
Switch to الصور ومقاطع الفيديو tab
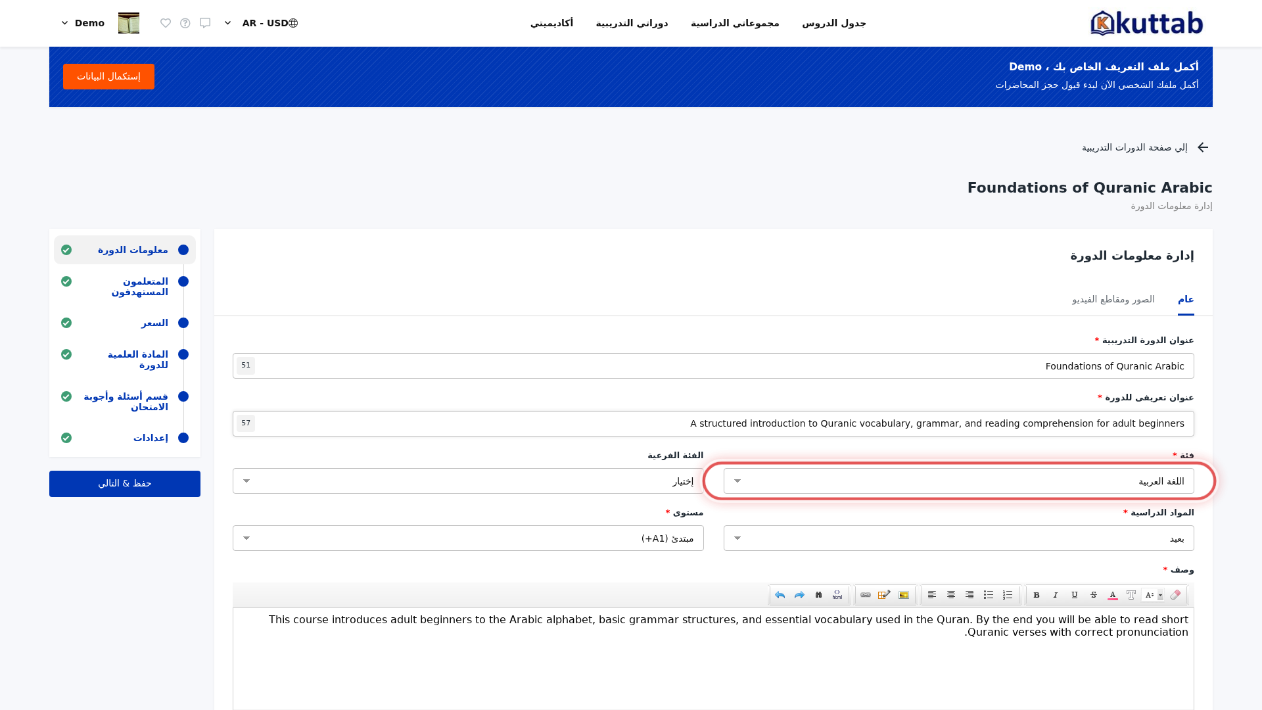click(1113, 299)
